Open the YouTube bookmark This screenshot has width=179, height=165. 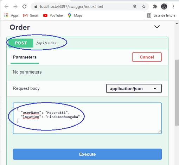(x=53, y=15)
